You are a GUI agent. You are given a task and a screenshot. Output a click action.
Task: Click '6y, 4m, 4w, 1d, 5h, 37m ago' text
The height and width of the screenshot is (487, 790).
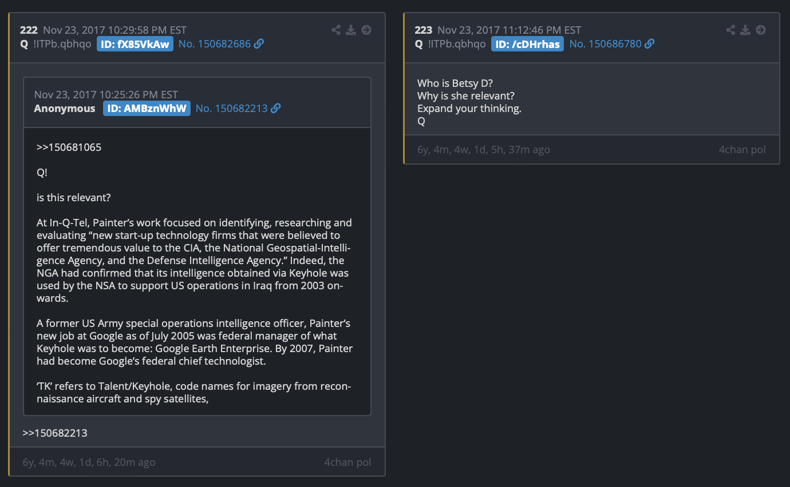[484, 150]
